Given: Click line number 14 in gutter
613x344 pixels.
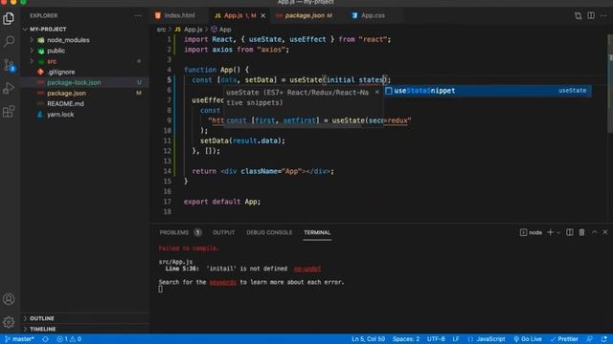Looking at the screenshot, I should point(167,171).
